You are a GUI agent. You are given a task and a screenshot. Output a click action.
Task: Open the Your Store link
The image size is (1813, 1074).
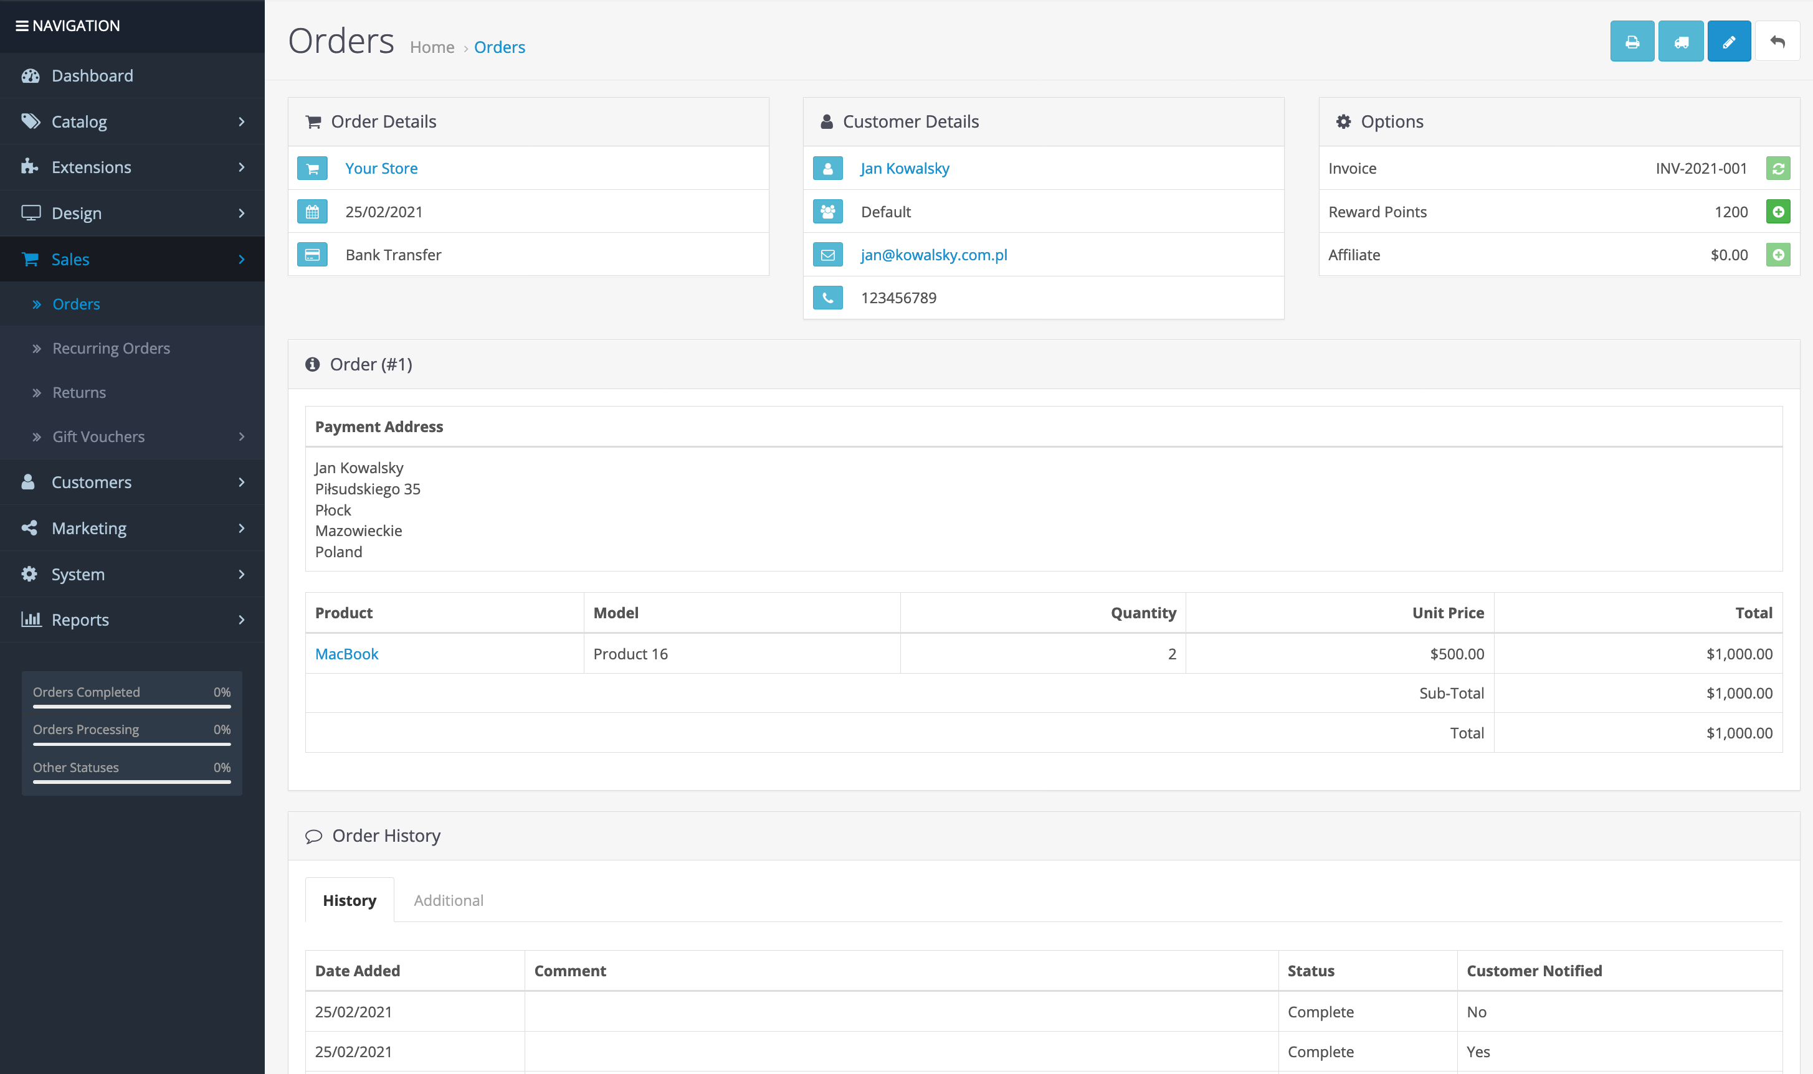tap(381, 169)
